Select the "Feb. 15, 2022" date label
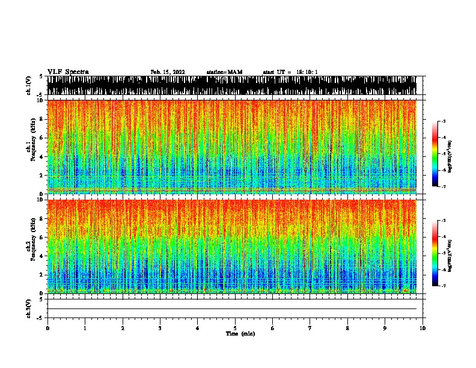The height and width of the screenshot is (368, 476). pyautogui.click(x=168, y=72)
